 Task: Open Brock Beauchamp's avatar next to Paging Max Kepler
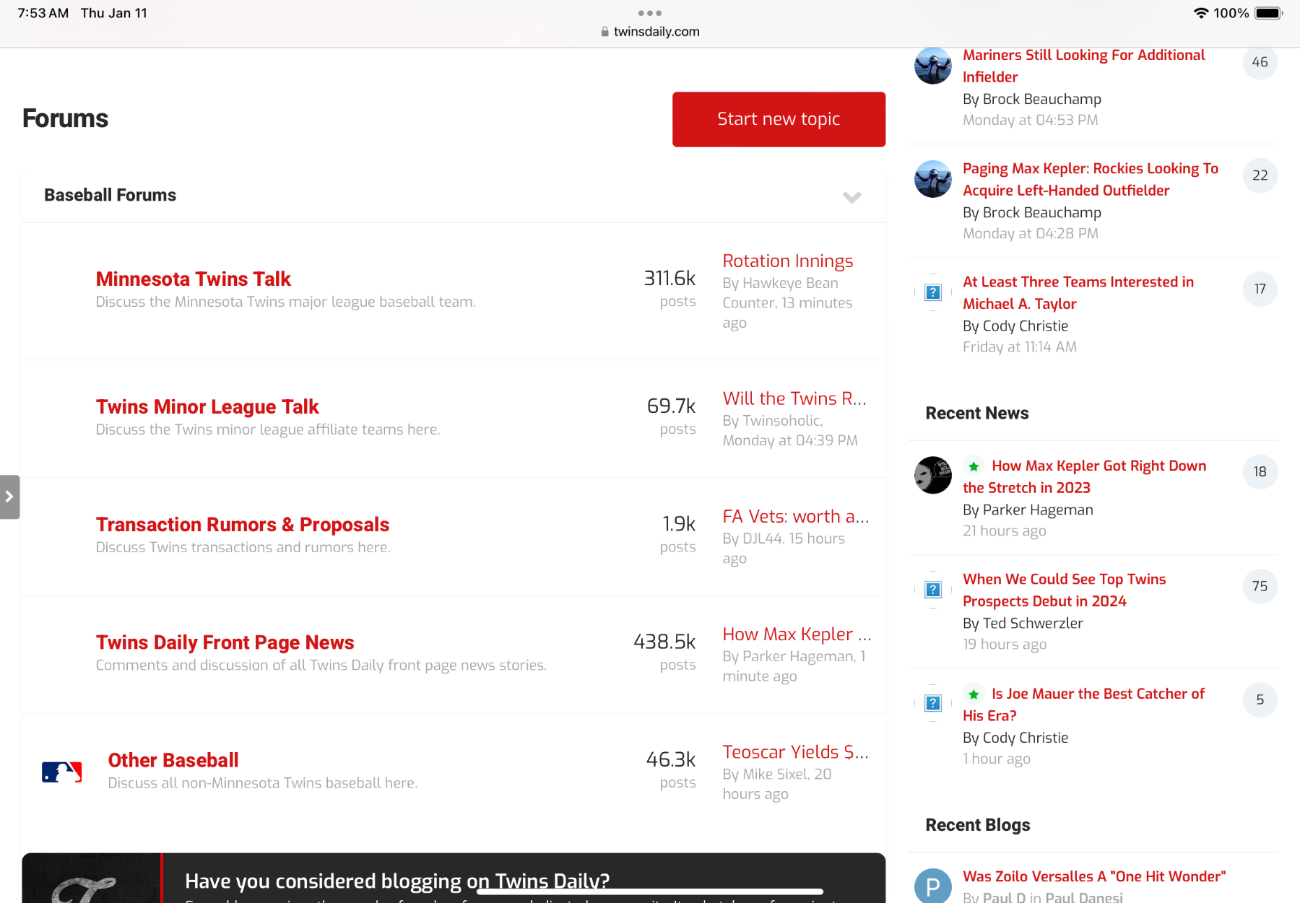click(932, 179)
